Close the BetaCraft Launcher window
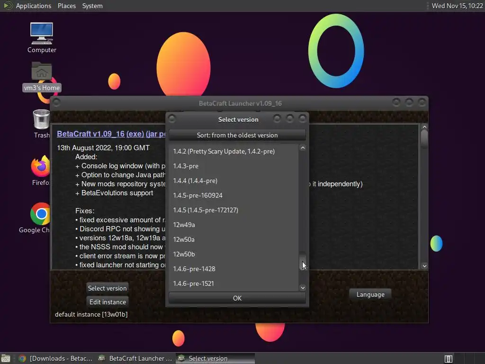Screen dimensions: 485x364 [x=422, y=102]
